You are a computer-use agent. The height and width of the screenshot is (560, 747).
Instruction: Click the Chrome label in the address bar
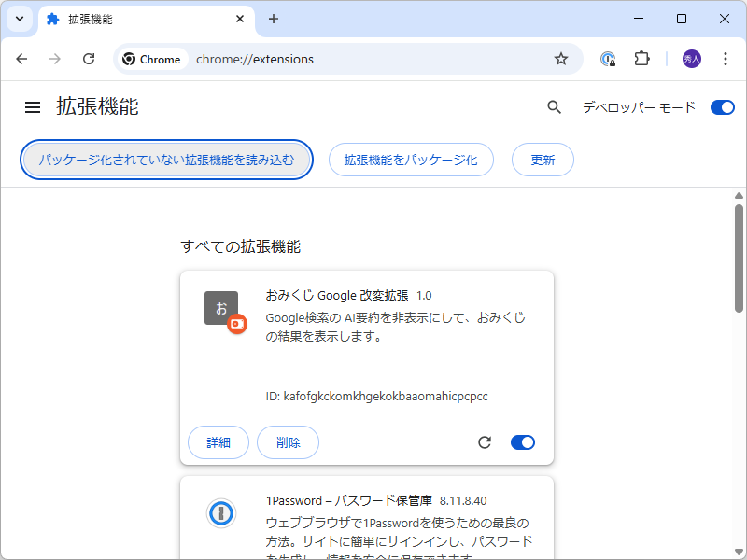pyautogui.click(x=151, y=58)
